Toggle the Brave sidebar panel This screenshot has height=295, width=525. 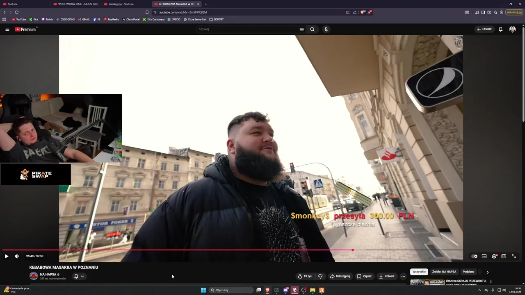(483, 12)
